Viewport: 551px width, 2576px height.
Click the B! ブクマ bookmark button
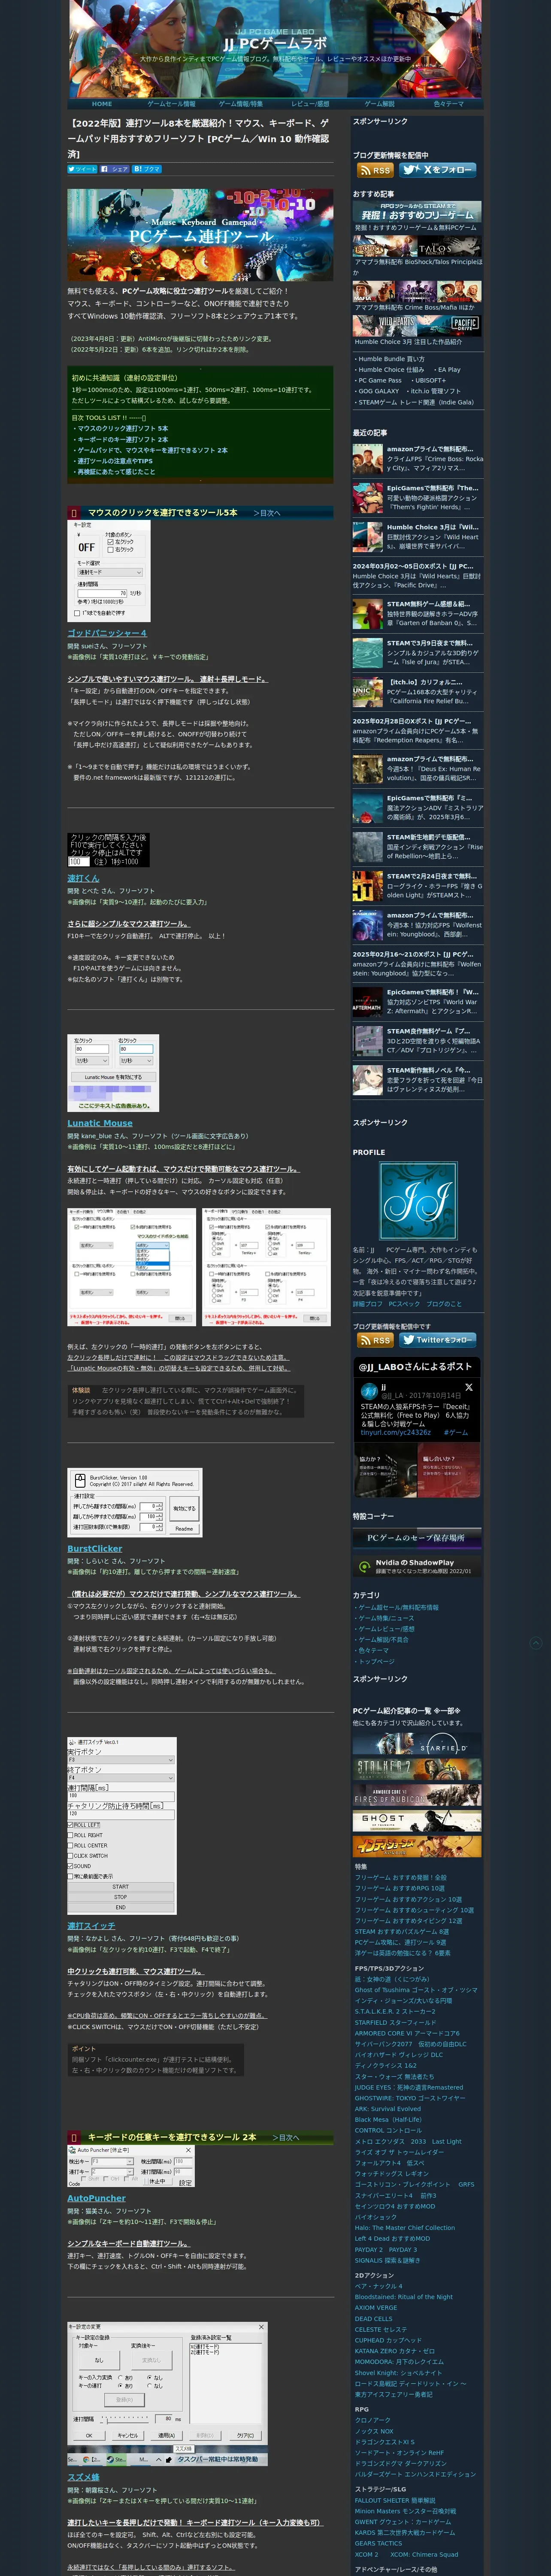coord(147,169)
